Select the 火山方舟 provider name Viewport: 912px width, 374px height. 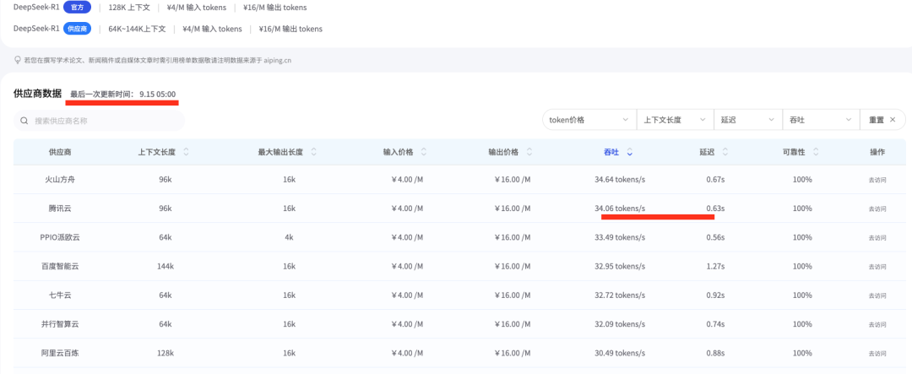[61, 179]
